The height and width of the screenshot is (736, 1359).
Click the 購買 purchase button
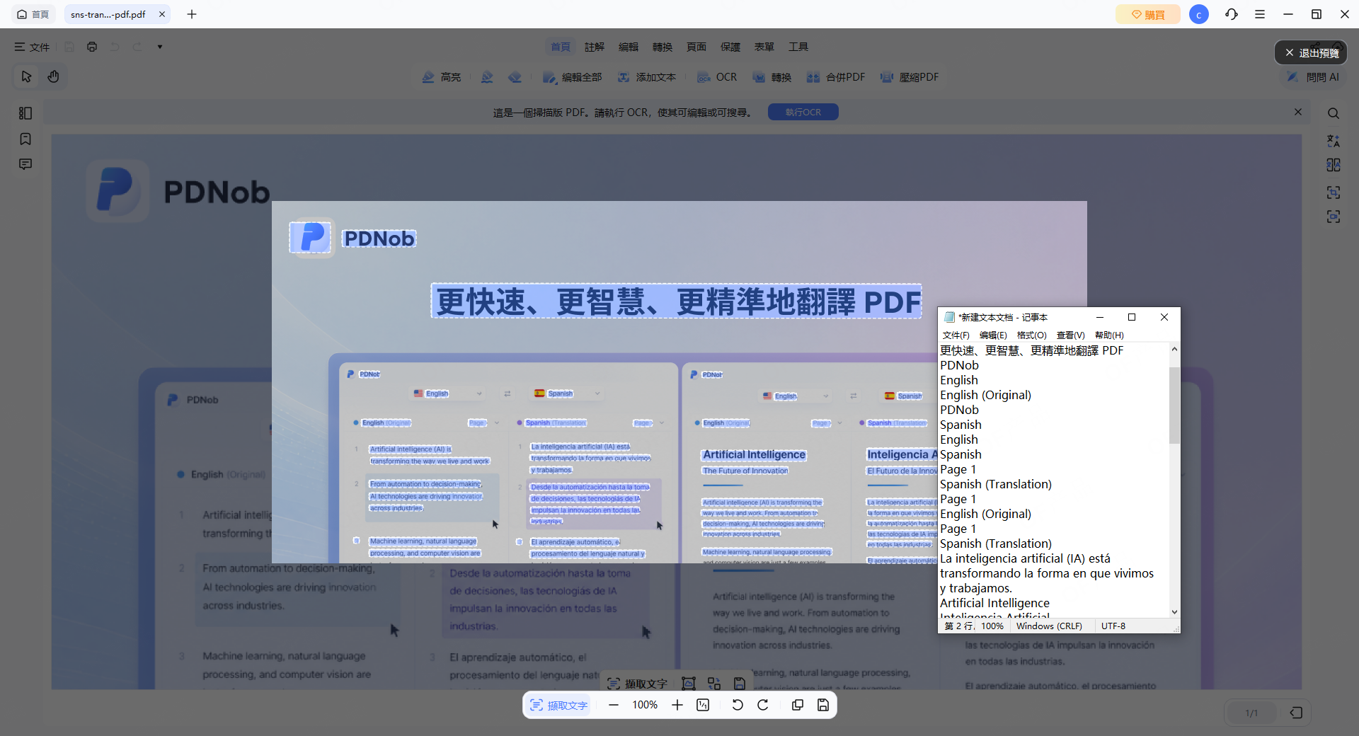pos(1148,14)
